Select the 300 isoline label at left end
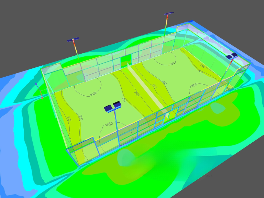Viewport: 264px width, 198px height. pos(80,117)
